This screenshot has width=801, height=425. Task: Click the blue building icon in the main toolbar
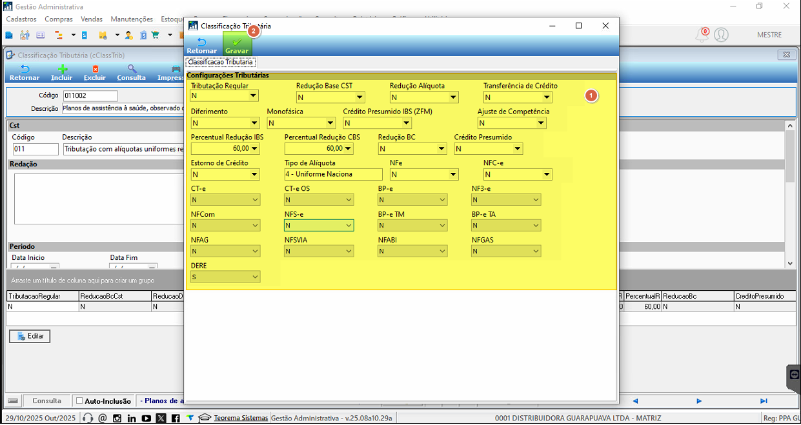tap(9, 35)
